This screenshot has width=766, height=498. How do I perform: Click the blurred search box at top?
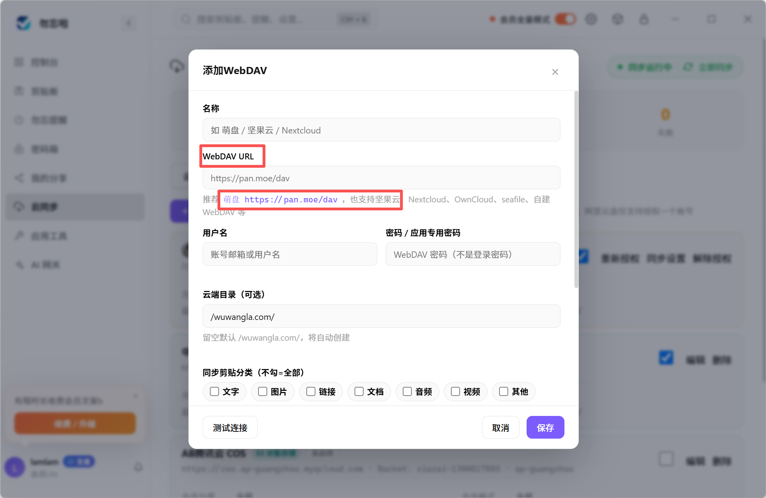click(x=275, y=19)
